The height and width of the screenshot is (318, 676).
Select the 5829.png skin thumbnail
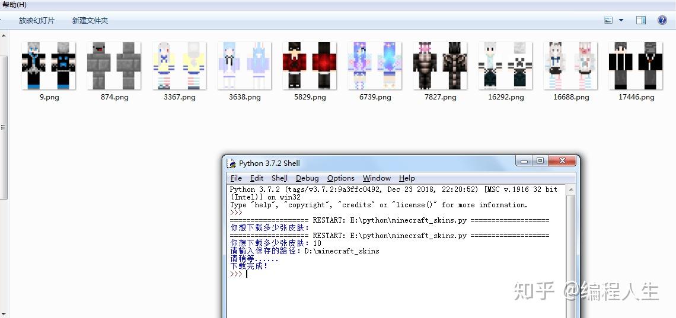pos(310,65)
